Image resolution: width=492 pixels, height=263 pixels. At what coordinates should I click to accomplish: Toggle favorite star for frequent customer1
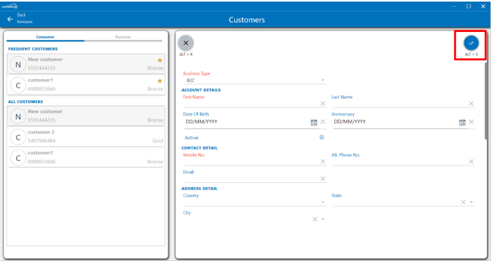[160, 81]
